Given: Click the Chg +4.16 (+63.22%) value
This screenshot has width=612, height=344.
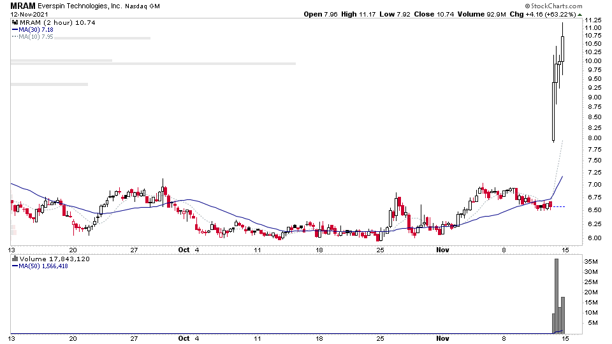Looking at the screenshot, I should 543,14.
